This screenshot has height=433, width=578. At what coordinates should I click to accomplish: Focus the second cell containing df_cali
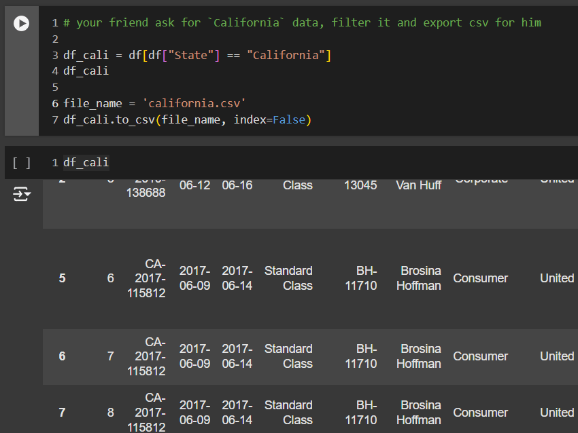[272, 163]
